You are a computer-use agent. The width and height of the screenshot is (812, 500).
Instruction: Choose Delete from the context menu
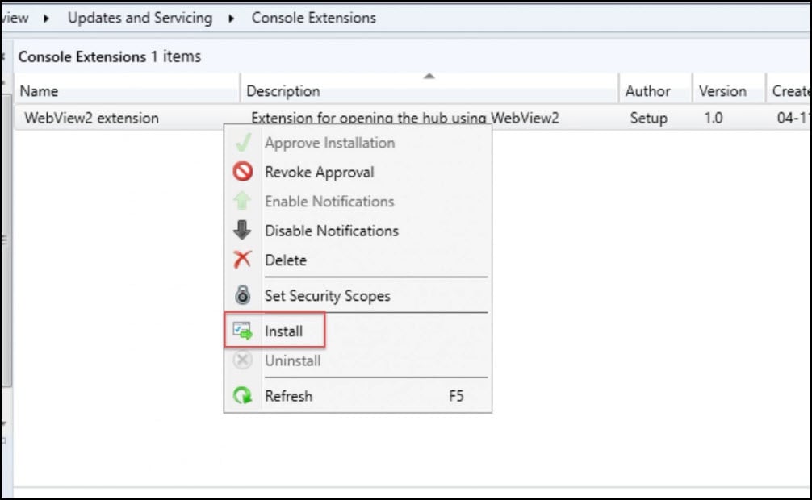click(358, 260)
